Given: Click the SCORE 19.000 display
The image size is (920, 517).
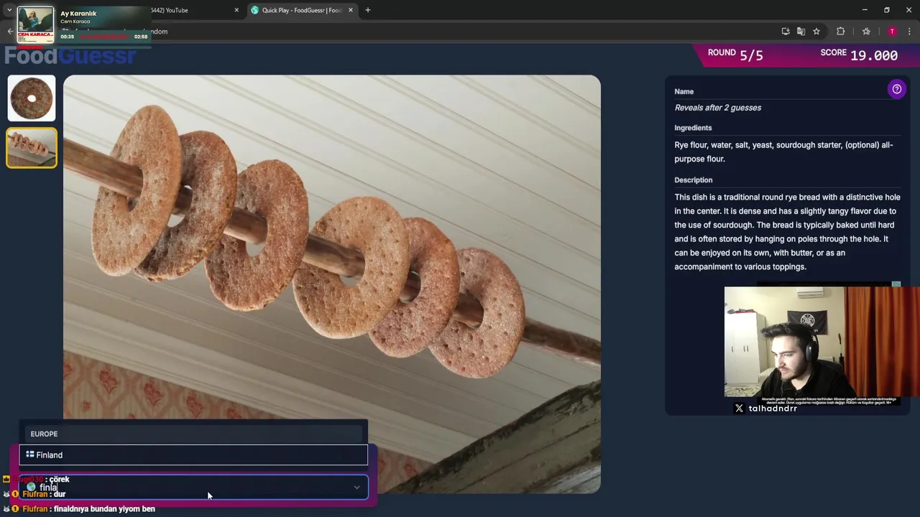Looking at the screenshot, I should pos(859,55).
